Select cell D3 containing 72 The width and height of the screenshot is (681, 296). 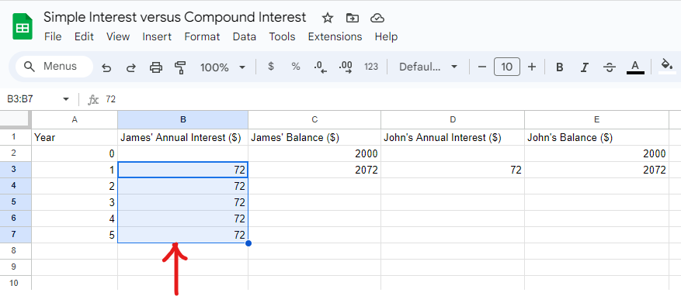pyautogui.click(x=453, y=170)
